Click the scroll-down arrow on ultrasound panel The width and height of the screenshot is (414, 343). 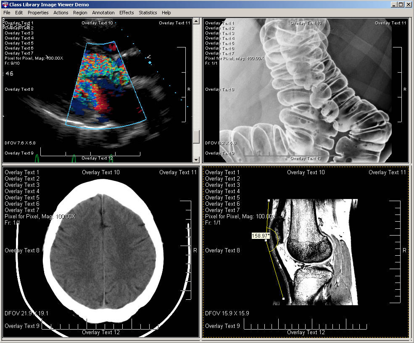coord(196,160)
